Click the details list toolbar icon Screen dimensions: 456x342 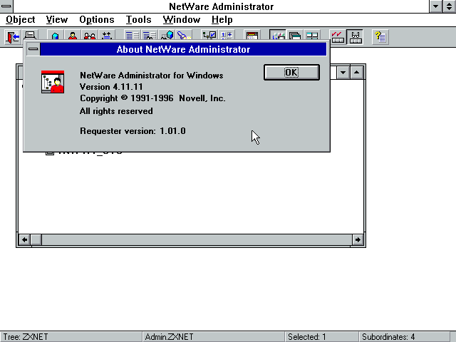point(133,36)
